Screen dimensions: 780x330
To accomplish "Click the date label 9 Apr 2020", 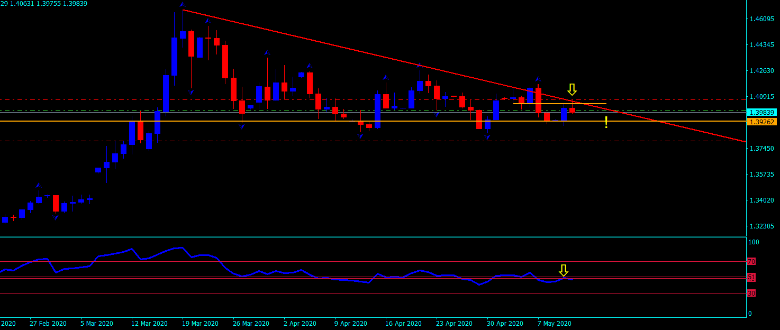I will [351, 323].
